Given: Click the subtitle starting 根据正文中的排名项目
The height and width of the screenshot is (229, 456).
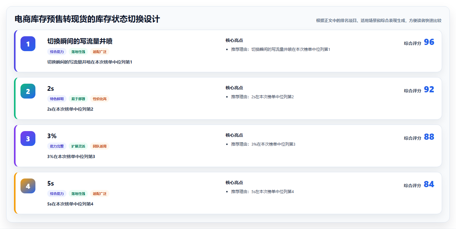Looking at the screenshot, I should (379, 20).
